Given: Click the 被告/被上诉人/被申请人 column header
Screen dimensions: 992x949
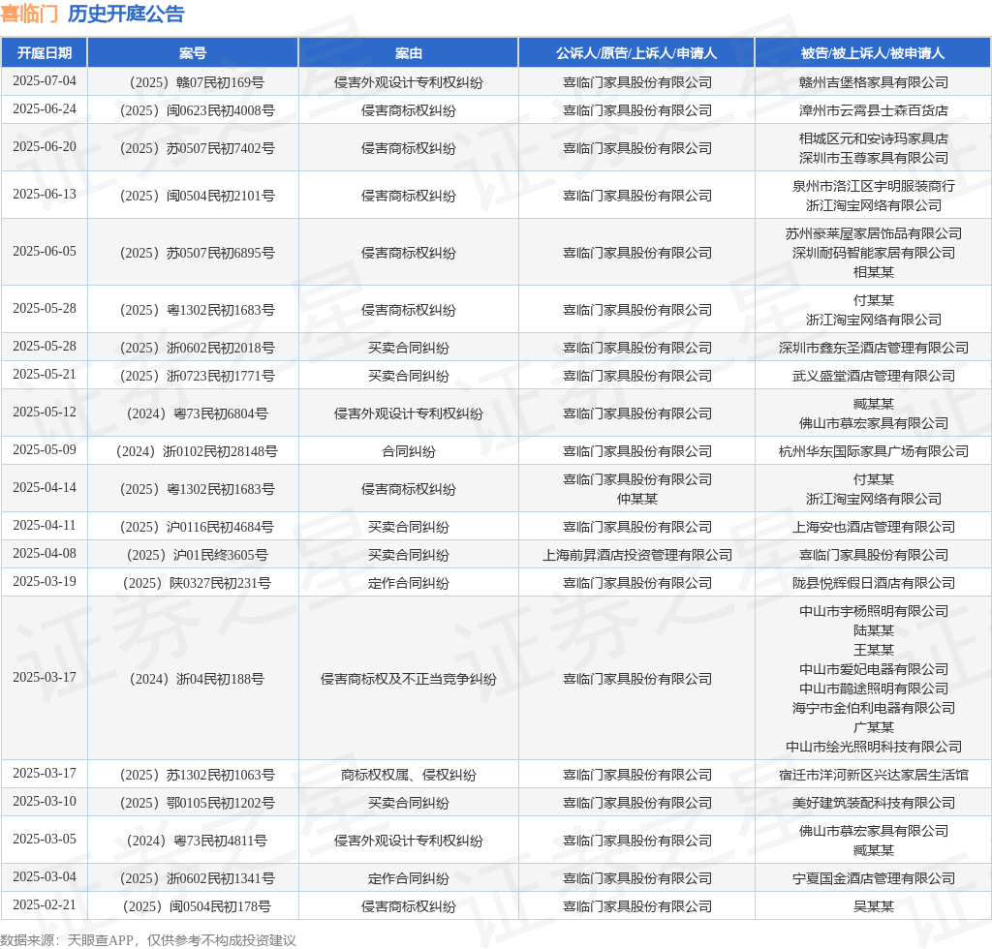Looking at the screenshot, I should tap(873, 53).
